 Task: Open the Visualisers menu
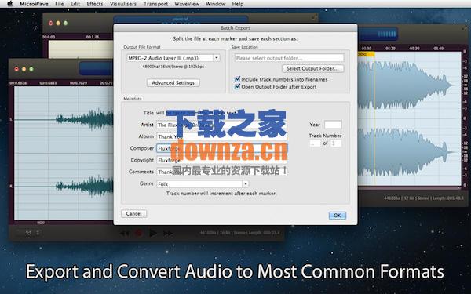click(123, 4)
